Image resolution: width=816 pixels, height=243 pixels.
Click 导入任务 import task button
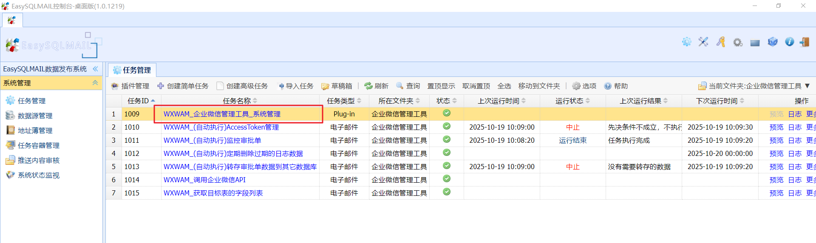pos(295,86)
